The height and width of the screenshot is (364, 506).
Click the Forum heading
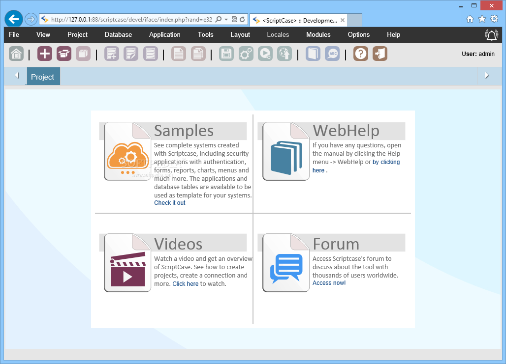336,244
